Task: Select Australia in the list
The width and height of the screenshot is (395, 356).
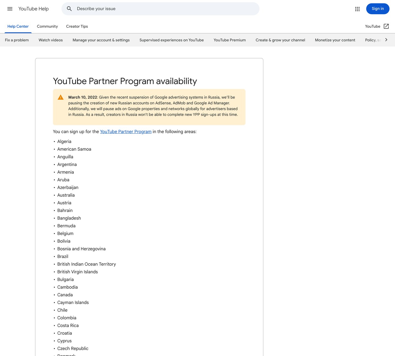Action: click(66, 195)
